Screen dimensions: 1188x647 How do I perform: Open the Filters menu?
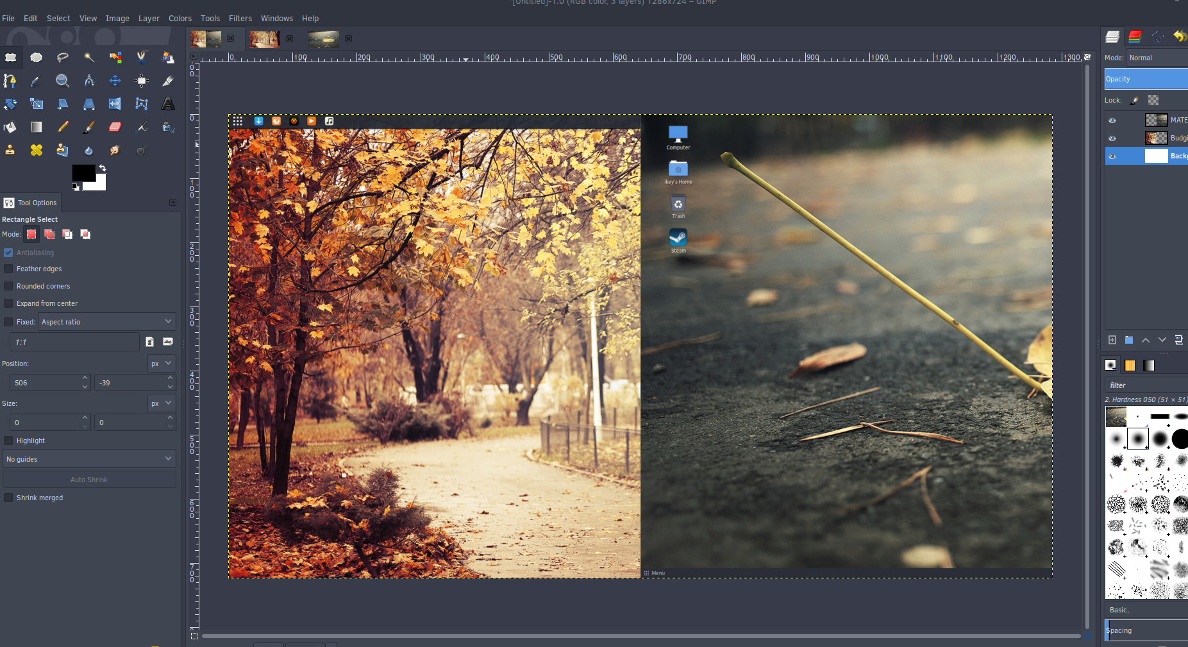[240, 19]
